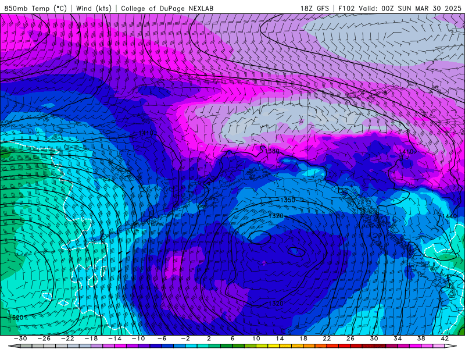465x349 pixels.
Task: Click "College of DuPage NEXLAB" header text
Action: point(167,8)
